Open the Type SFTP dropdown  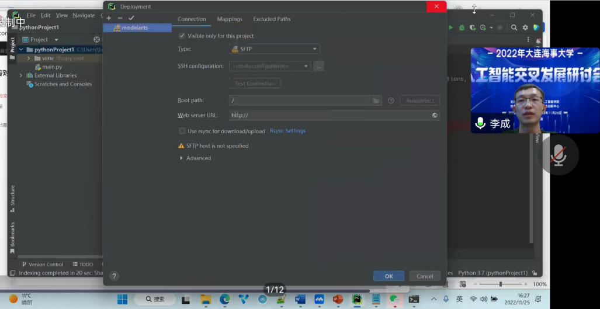point(274,49)
